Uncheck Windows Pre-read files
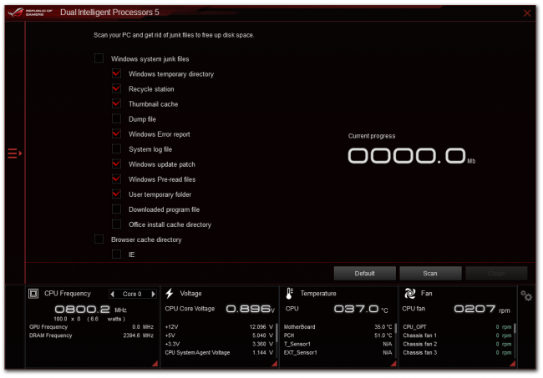Screen dimensions: 543x378 click(x=116, y=179)
